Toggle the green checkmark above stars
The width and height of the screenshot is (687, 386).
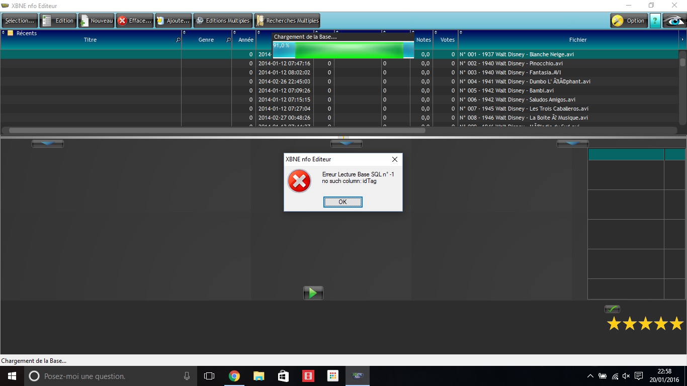(612, 309)
